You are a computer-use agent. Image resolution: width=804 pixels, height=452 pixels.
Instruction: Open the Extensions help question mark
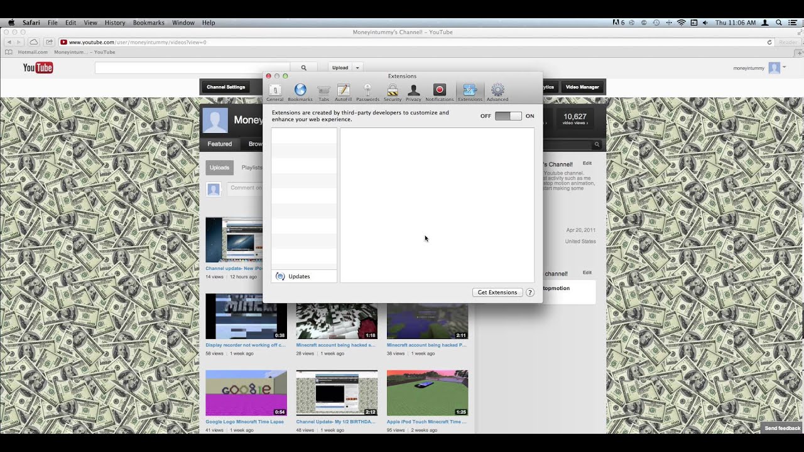point(530,293)
